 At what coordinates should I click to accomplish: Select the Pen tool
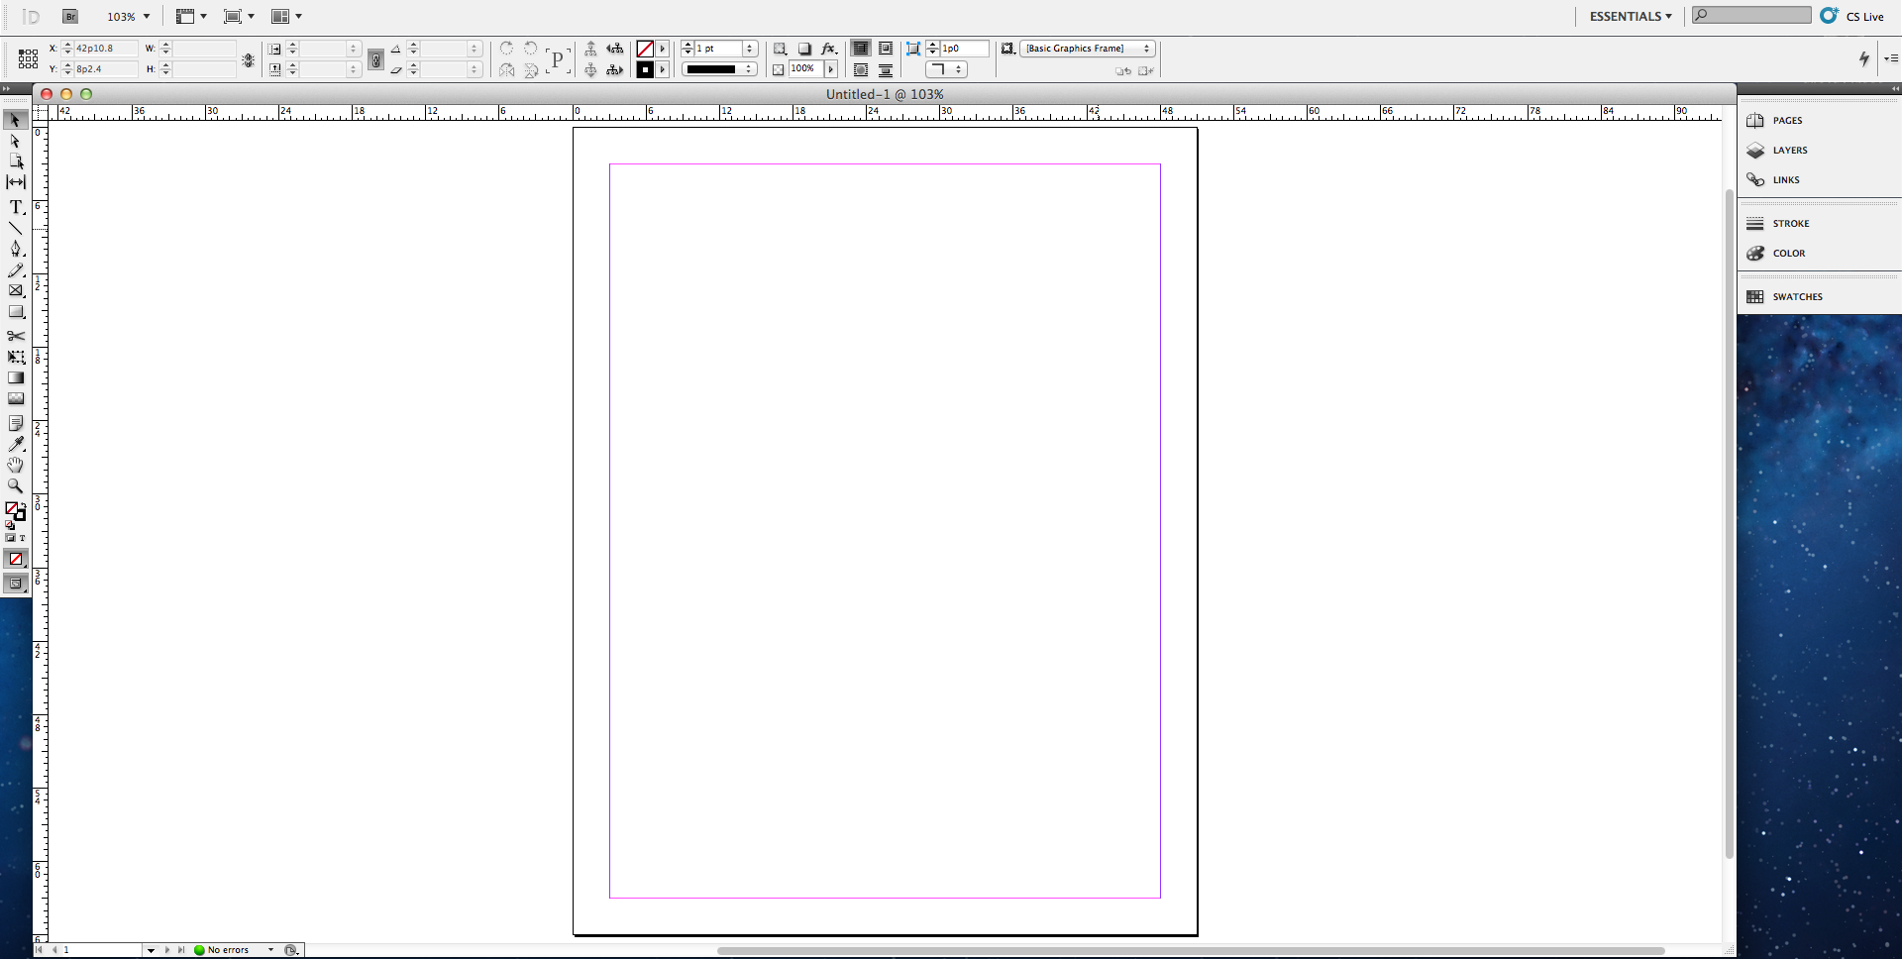click(16, 249)
